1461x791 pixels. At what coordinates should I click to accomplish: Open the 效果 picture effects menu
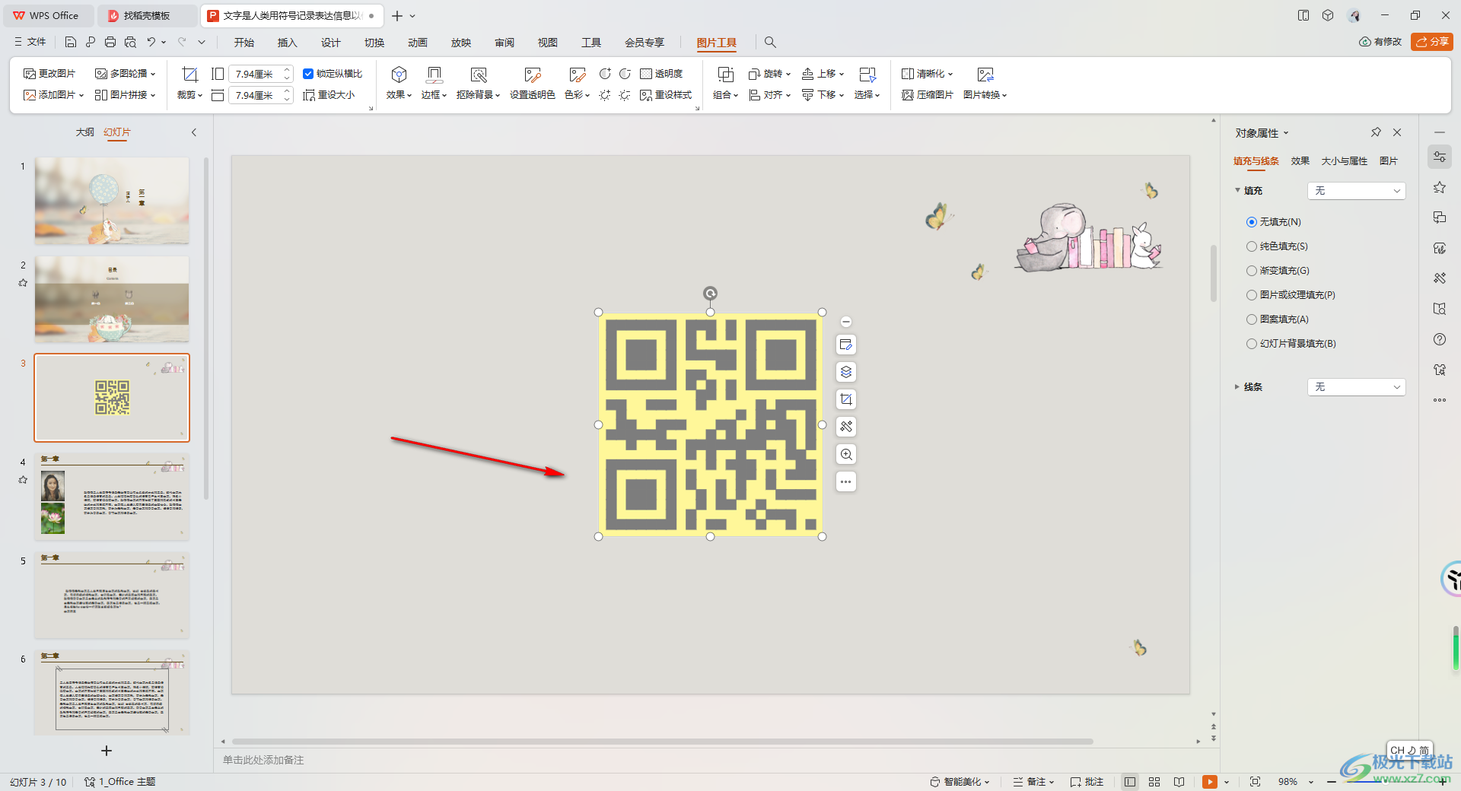coord(399,84)
